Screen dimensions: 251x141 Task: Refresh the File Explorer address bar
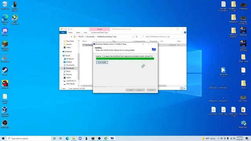[x=137, y=37]
